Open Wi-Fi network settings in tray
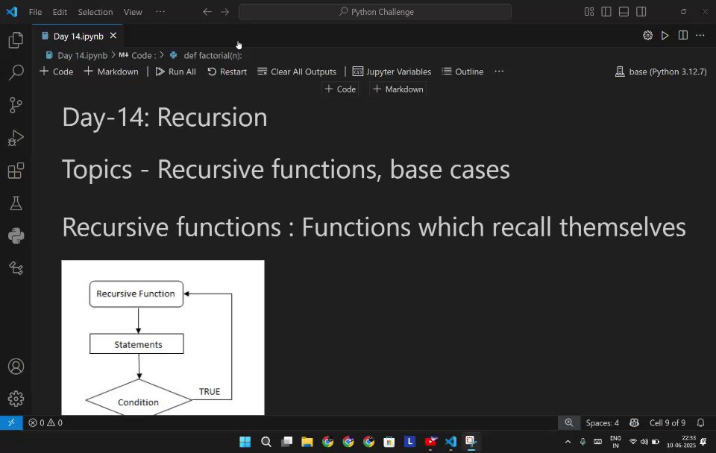The width and height of the screenshot is (716, 453). click(x=633, y=442)
